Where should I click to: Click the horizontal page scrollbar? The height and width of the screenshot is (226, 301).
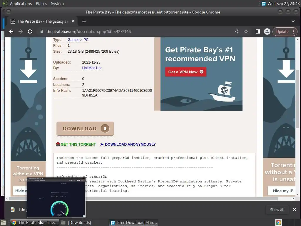(143, 199)
